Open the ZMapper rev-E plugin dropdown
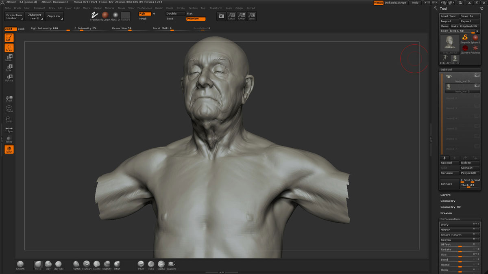 34,16
